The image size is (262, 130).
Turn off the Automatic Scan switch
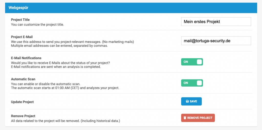click(192, 83)
